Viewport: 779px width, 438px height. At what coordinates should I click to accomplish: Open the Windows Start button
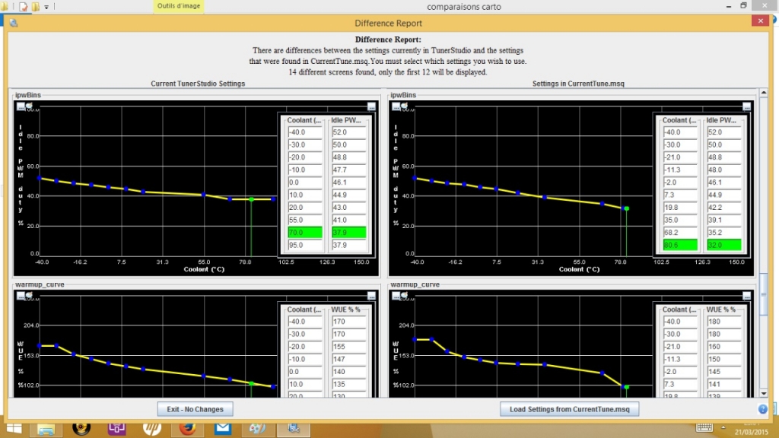tap(14, 429)
